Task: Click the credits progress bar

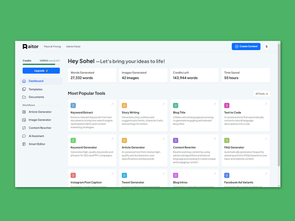Action: pos(41,65)
